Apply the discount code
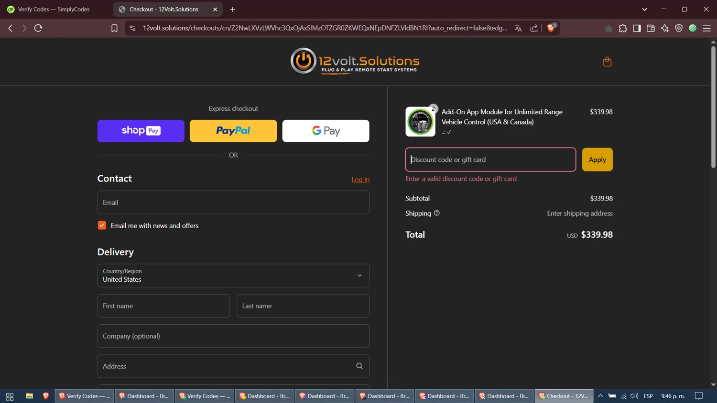 click(x=597, y=159)
